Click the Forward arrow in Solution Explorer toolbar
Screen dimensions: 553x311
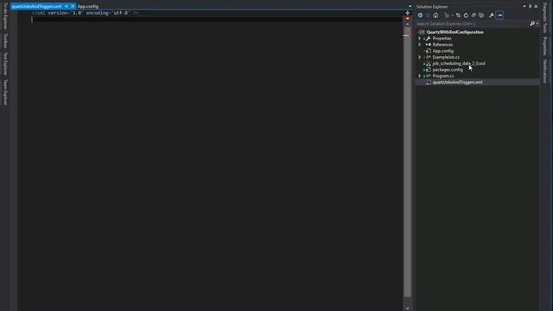pyautogui.click(x=428, y=16)
